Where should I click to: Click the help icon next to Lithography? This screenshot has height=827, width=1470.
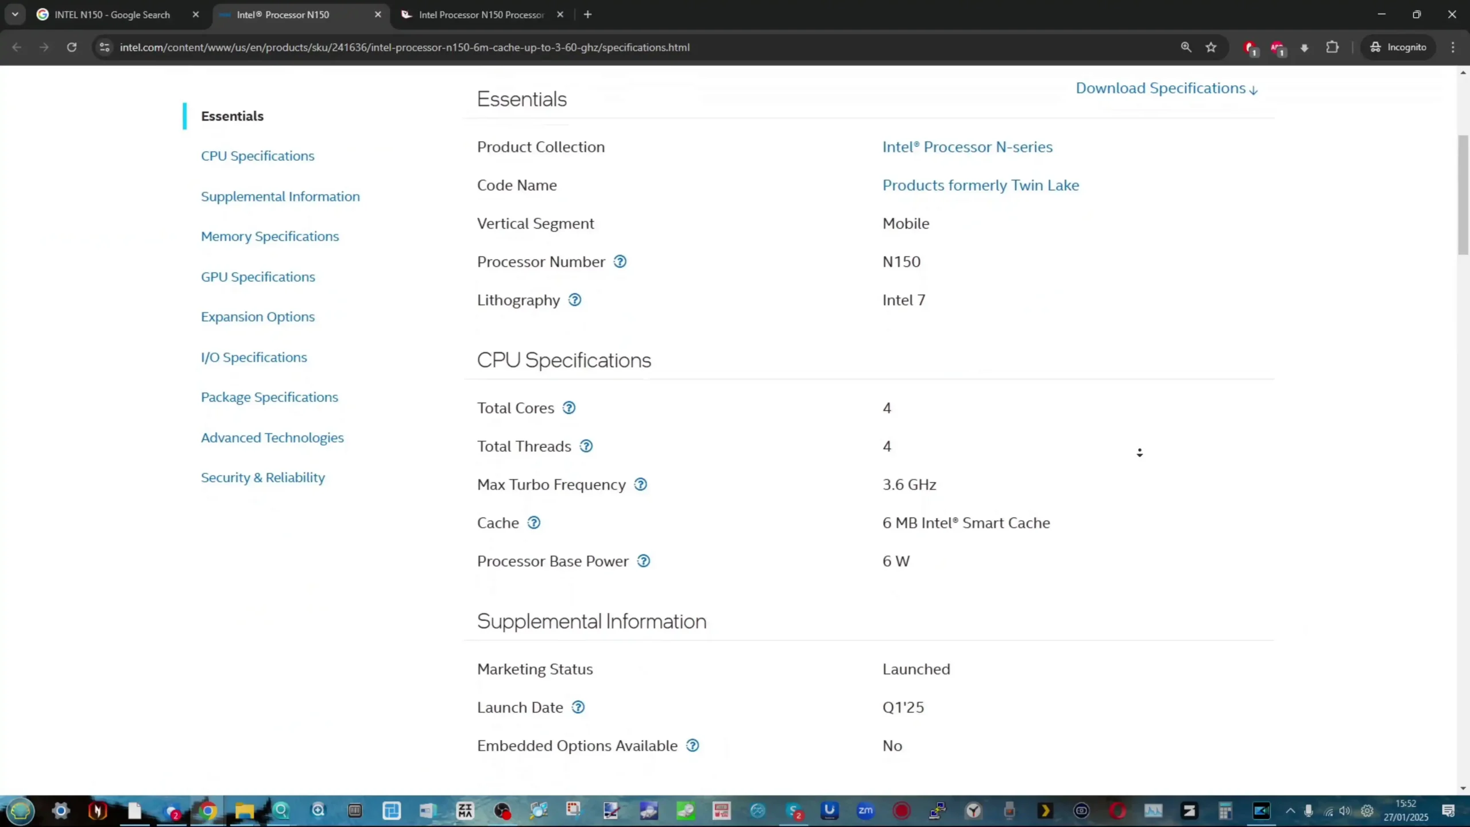(x=575, y=300)
